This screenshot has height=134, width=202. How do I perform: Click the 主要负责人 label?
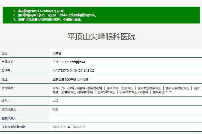[x=9, y=118]
